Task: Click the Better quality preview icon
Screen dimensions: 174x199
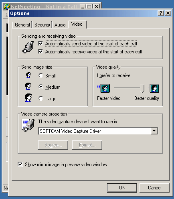Action: [154, 88]
